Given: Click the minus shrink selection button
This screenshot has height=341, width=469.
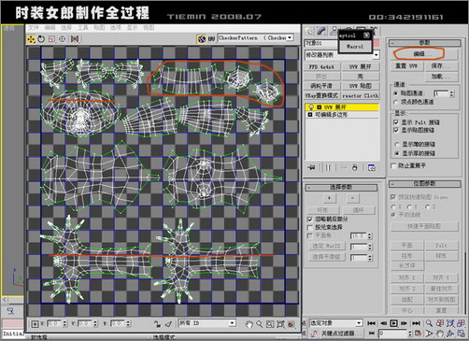Looking at the screenshot, I should (x=352, y=197).
